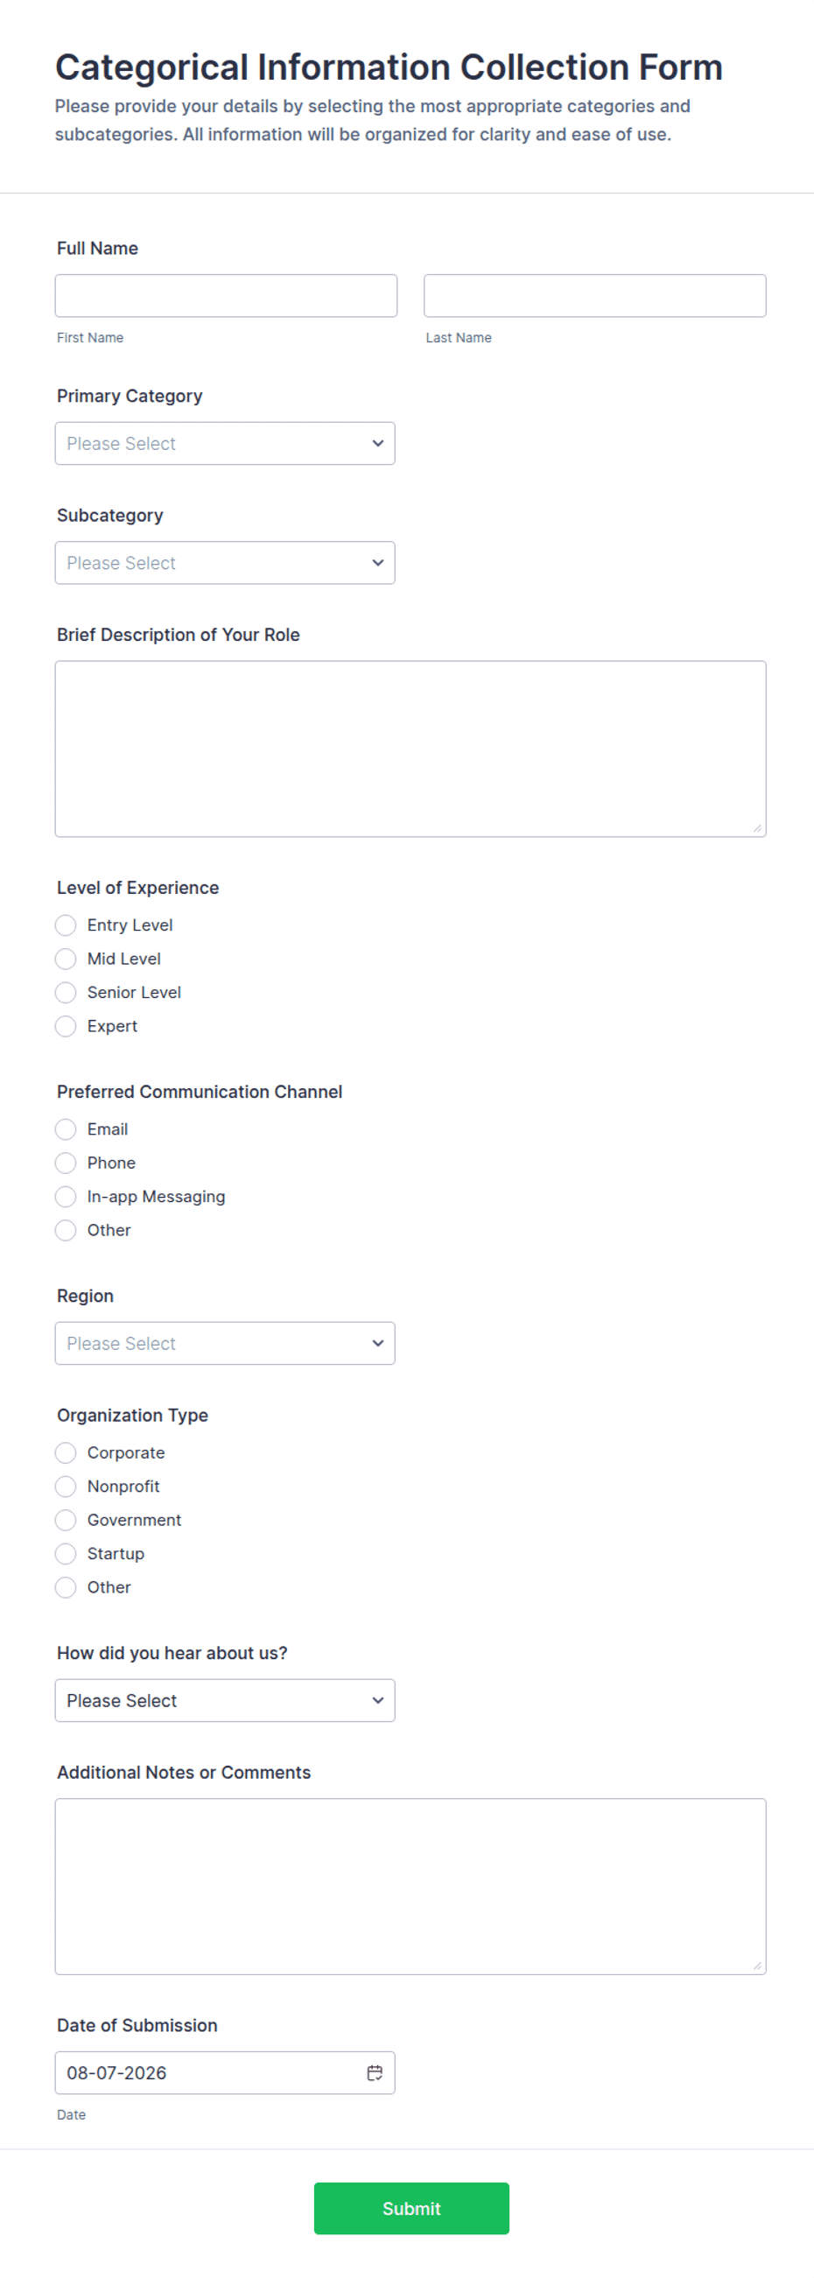Select Nonprofit organization type
The image size is (814, 2278).
click(66, 1487)
